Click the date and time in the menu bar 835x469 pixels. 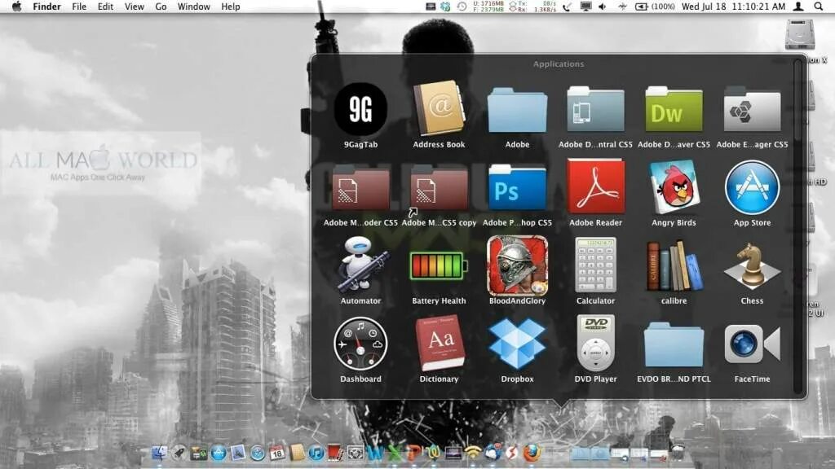coord(733,7)
